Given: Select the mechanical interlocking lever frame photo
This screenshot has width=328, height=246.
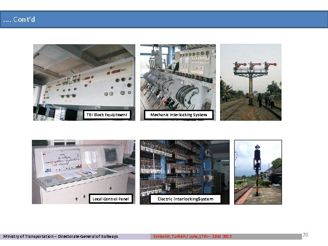Looking at the screenshot, I should [x=178, y=82].
